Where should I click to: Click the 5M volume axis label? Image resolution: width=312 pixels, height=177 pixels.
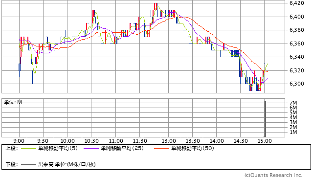[293, 112]
